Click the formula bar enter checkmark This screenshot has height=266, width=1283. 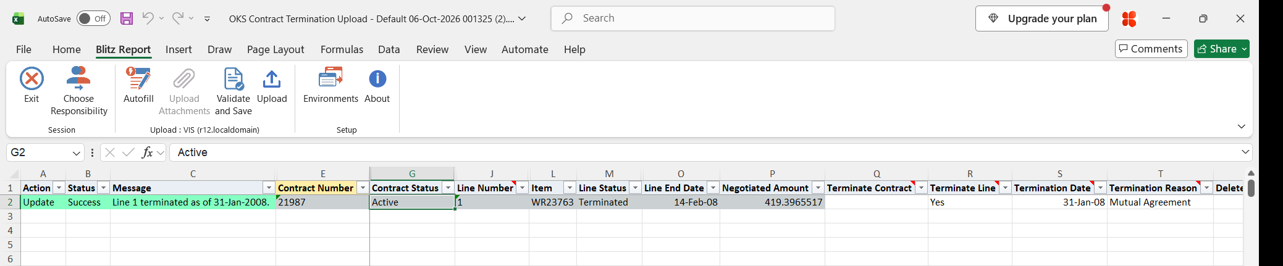(x=128, y=152)
